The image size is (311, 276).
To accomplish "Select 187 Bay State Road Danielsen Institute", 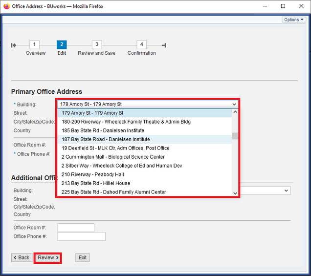I will (x=145, y=139).
